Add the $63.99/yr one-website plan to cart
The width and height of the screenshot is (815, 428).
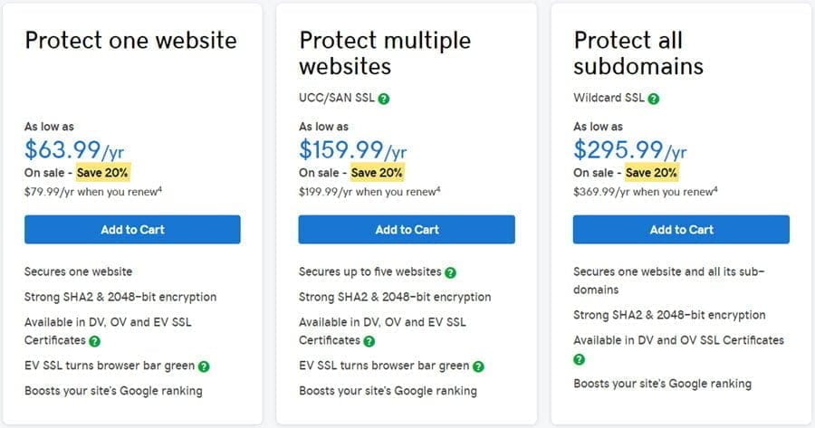[x=132, y=230]
